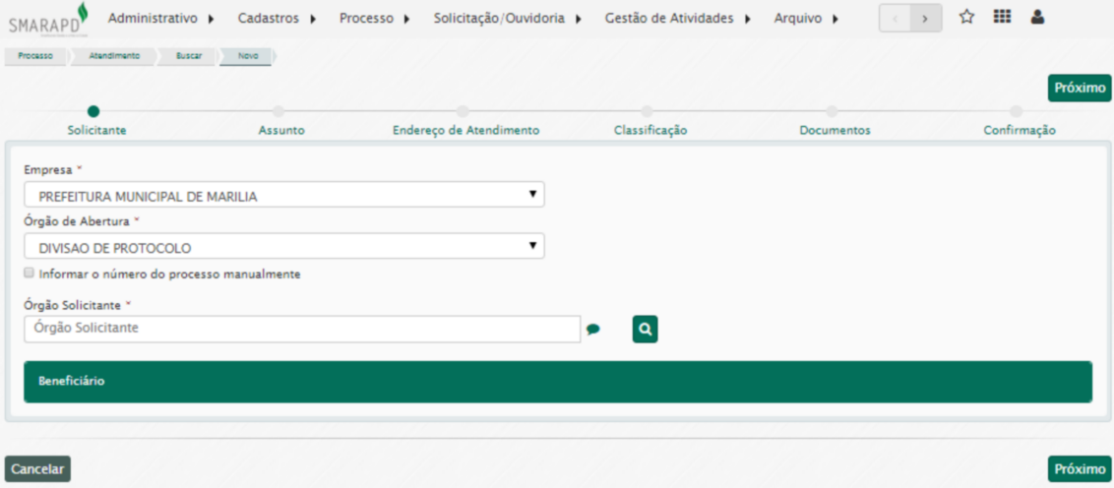
Task: Click the Buscar breadcrumb
Action: (189, 56)
